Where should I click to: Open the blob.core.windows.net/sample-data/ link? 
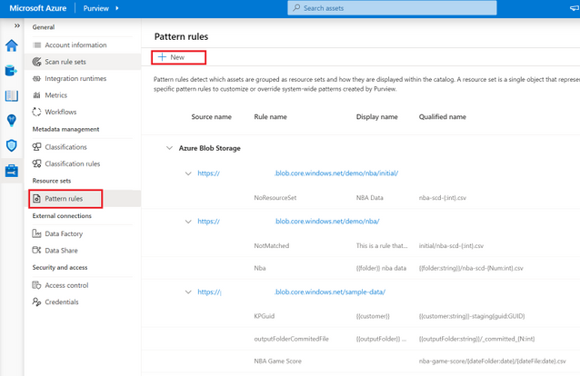pyautogui.click(x=292, y=292)
